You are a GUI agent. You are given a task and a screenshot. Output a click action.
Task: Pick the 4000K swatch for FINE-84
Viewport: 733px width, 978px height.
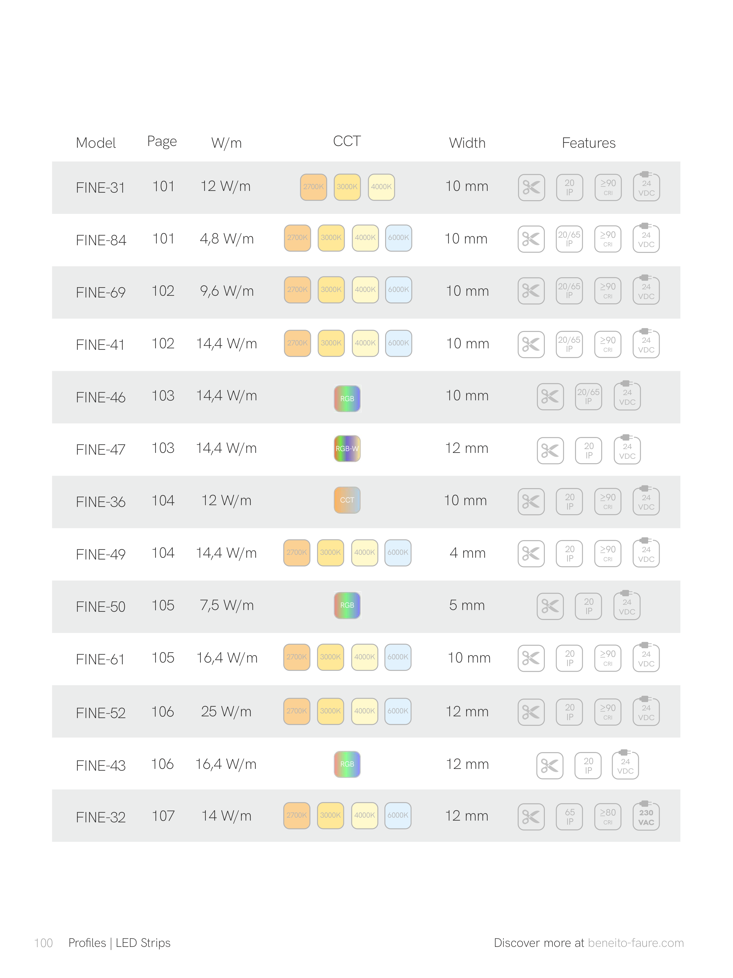[x=365, y=238]
